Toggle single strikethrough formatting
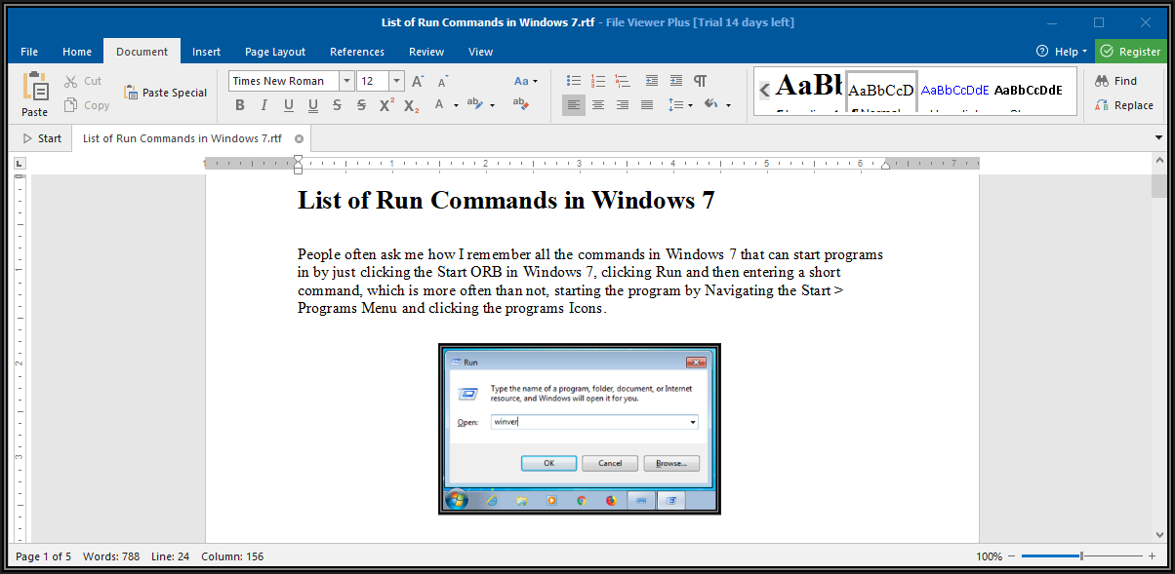 (337, 105)
